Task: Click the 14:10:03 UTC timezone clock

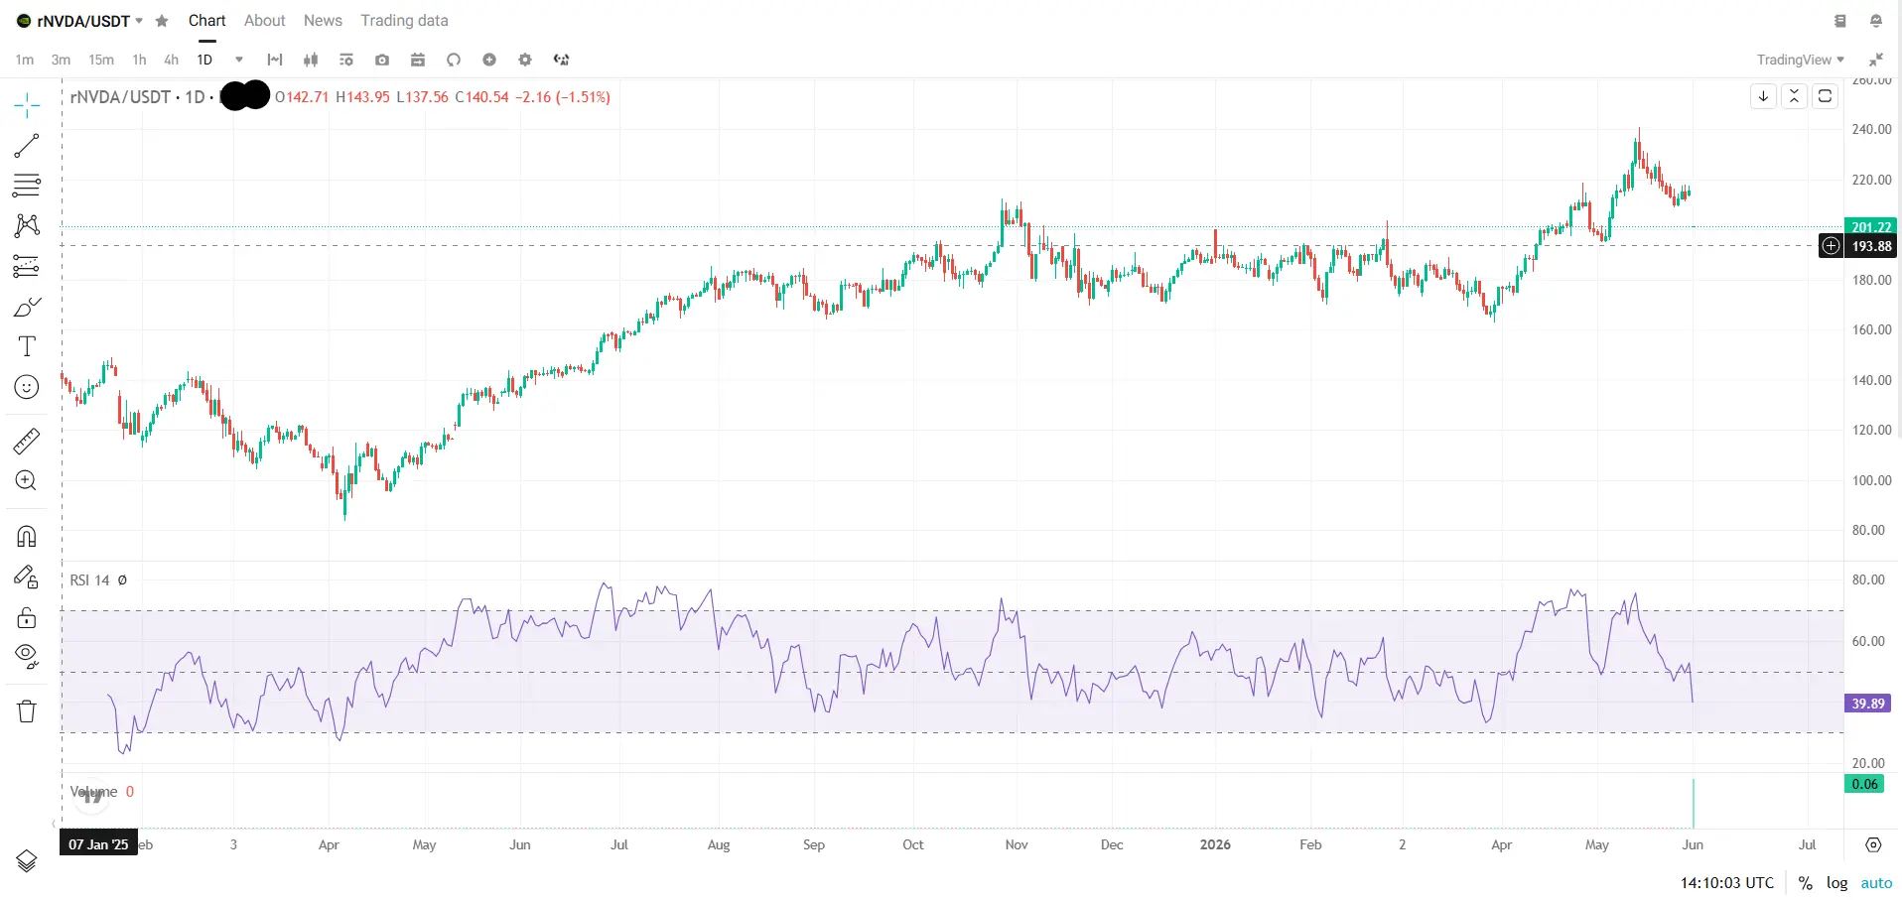Action: click(1726, 883)
